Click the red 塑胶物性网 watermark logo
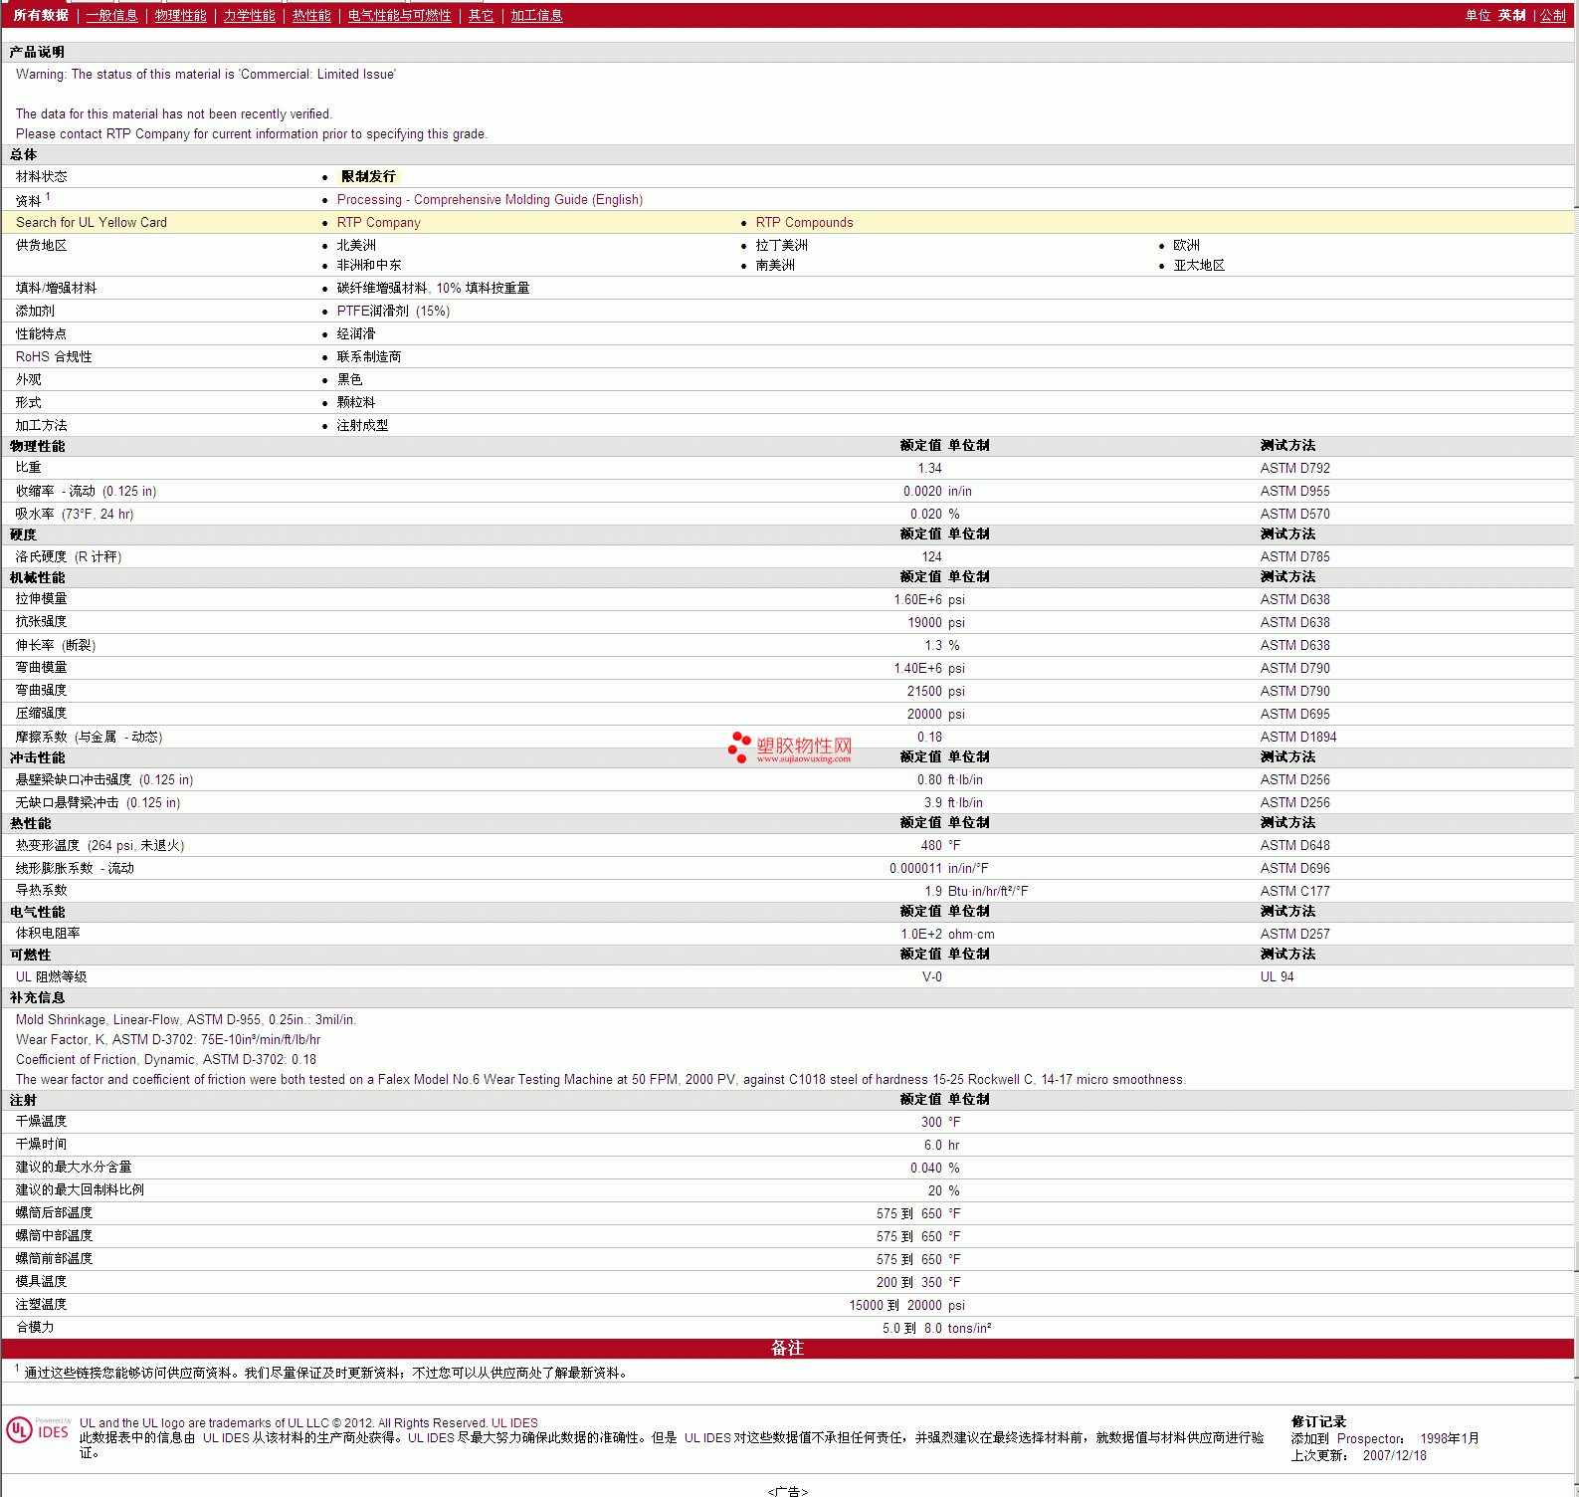The width and height of the screenshot is (1579, 1497). pyautogui.click(x=790, y=748)
